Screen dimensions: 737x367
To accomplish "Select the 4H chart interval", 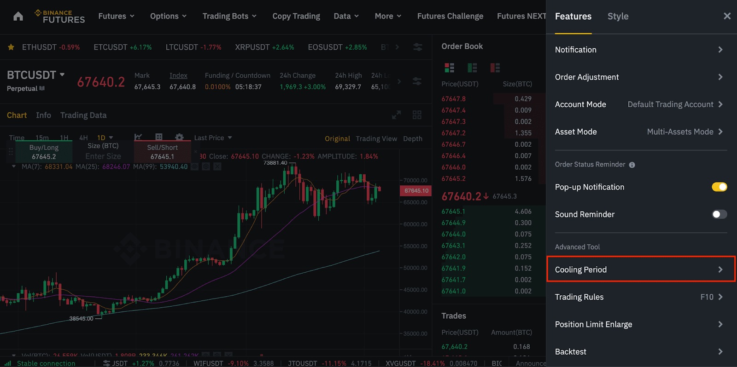I will tap(83, 138).
